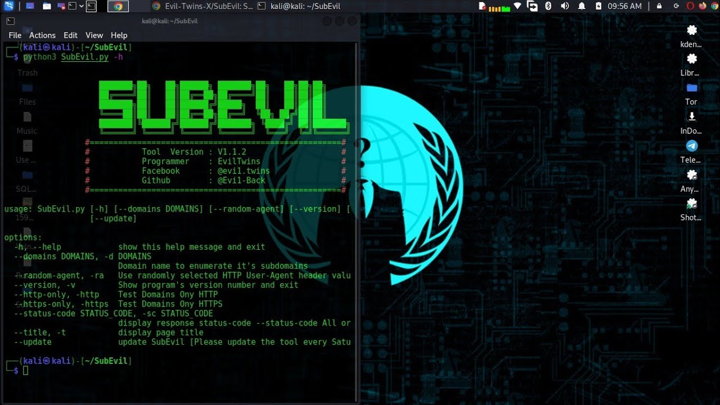The height and width of the screenshot is (405, 720).
Task: Click the 'Programmer : EvilTwins' line
Action: point(201,161)
